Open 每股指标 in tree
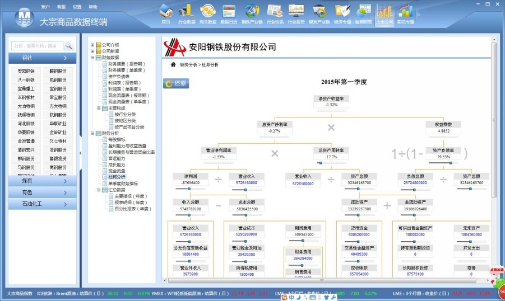Viewport: 505px width, 301px height. [117, 139]
